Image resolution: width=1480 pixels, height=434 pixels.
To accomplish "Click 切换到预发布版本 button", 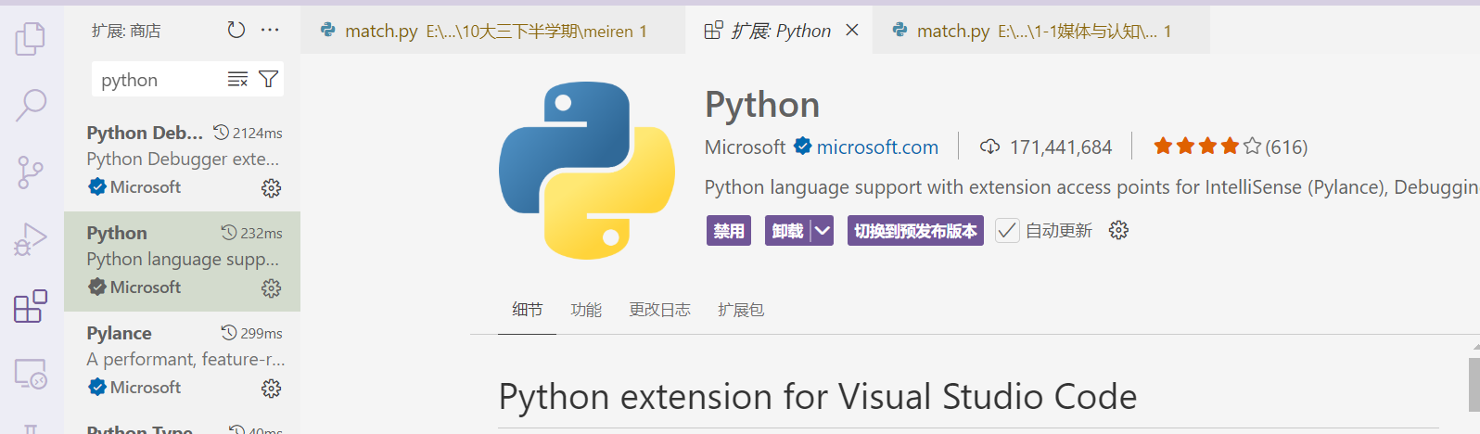I will coord(915,231).
